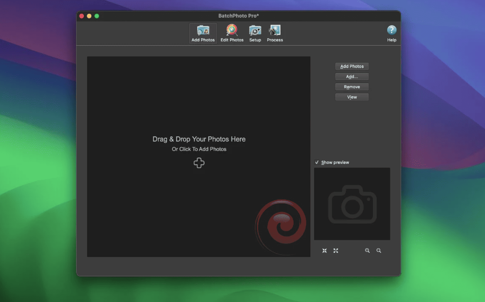Screen dimensions: 485x302
Task: Click the camera placeholder in the preview pane
Action: (352, 204)
